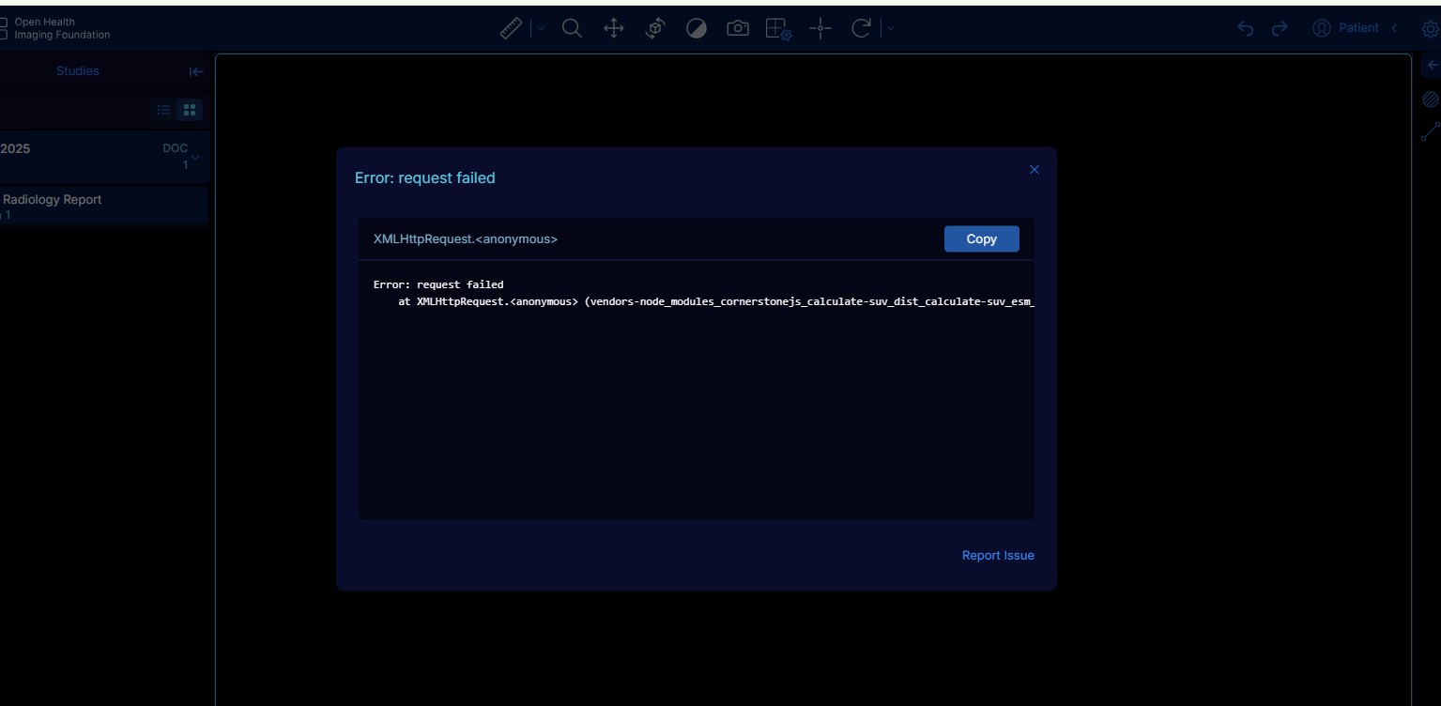Select the Window Level contrast tool
This screenshot has height=706, width=1441.
697,28
